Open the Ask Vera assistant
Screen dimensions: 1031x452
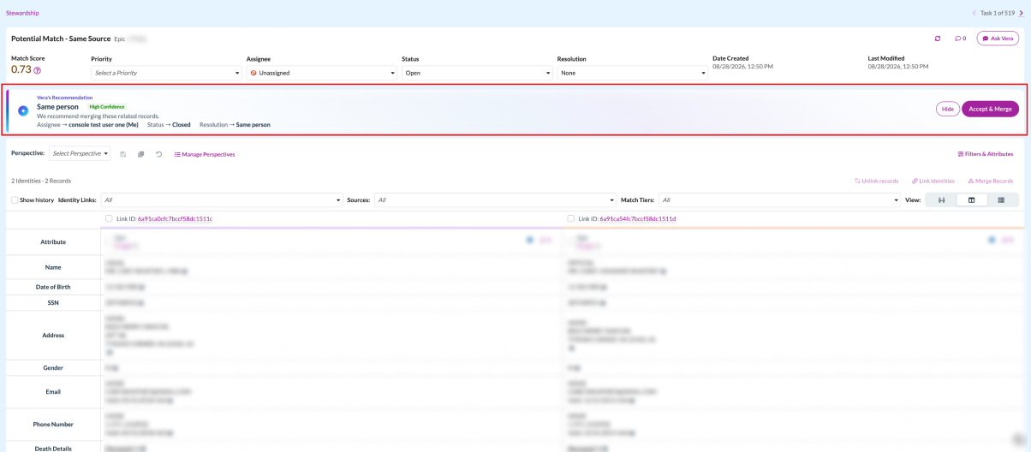[x=998, y=39]
